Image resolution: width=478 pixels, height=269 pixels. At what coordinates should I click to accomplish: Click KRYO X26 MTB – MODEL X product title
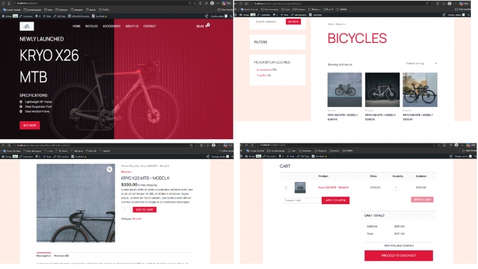click(380, 116)
